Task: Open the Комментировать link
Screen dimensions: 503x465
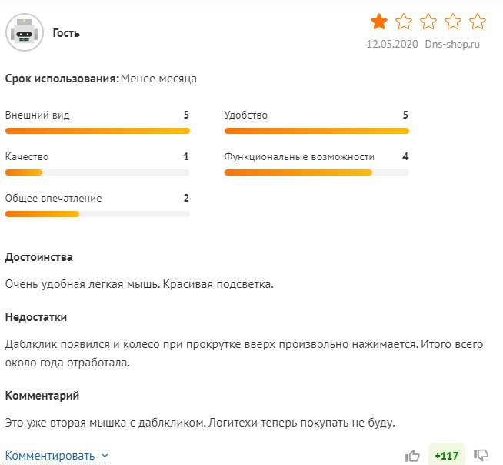Action: (50, 456)
